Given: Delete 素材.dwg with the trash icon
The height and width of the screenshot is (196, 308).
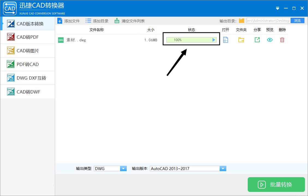Looking at the screenshot, I should pyautogui.click(x=282, y=40).
